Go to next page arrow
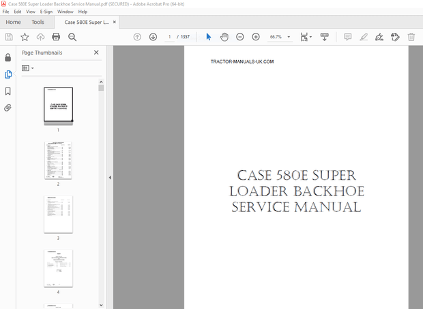 pos(153,37)
